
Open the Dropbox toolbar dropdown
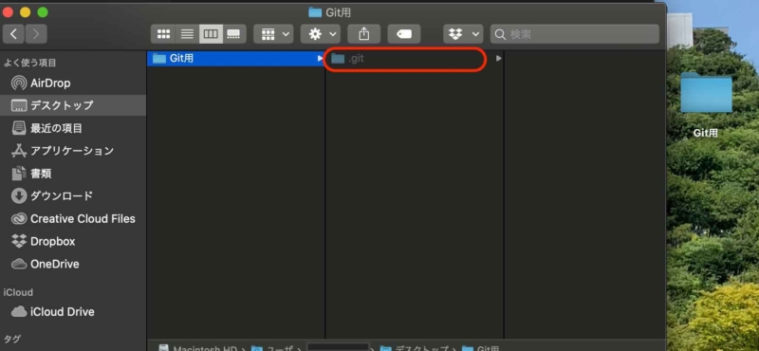coord(463,34)
